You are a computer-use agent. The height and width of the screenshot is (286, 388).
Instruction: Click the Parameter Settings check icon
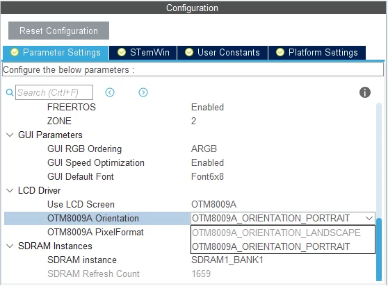(x=15, y=52)
